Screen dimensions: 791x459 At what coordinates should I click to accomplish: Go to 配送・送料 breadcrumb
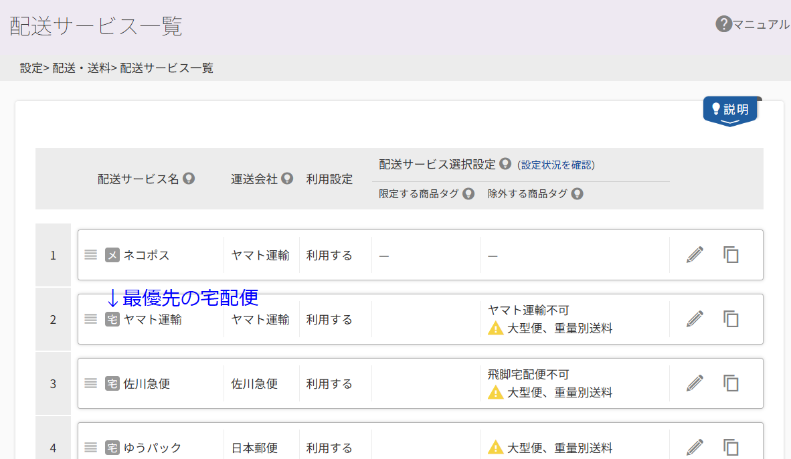(81, 68)
